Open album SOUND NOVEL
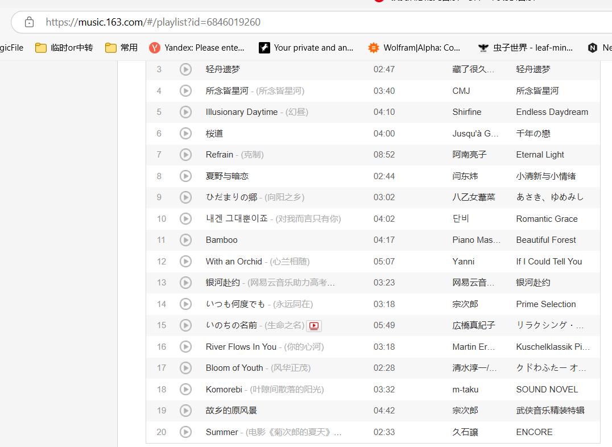Screen dimensions: 612x447 point(547,389)
